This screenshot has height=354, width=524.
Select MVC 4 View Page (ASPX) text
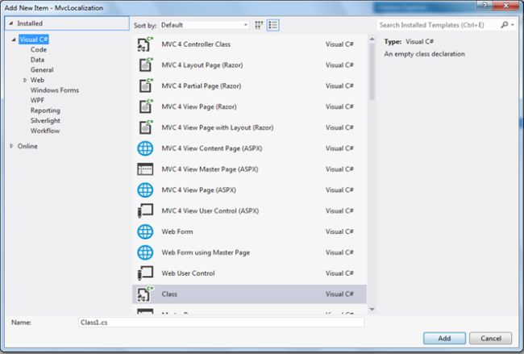coord(198,189)
